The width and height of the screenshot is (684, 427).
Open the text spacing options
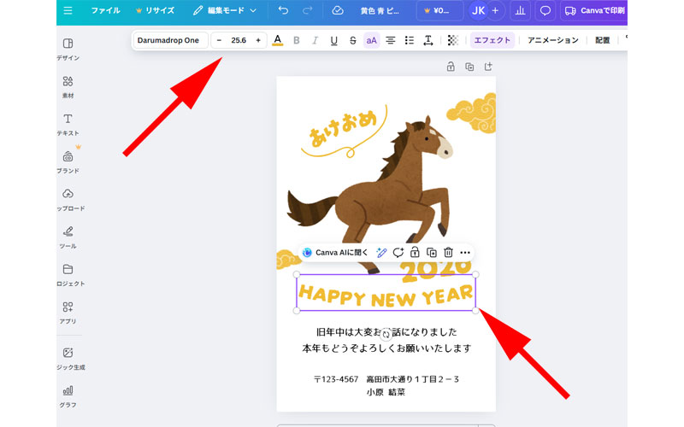click(x=428, y=40)
